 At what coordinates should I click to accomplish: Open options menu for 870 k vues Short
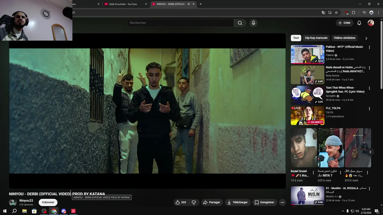pos(367,173)
